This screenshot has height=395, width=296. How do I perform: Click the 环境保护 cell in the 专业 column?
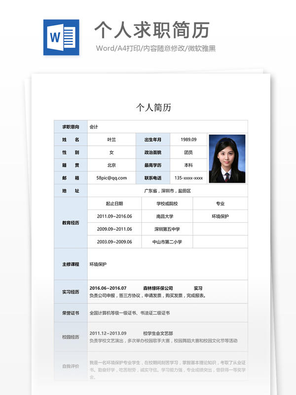[220, 216]
